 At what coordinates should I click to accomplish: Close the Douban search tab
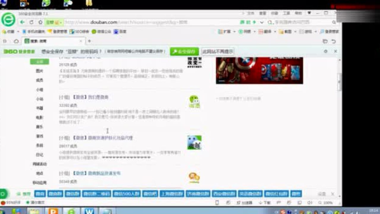coord(81,41)
